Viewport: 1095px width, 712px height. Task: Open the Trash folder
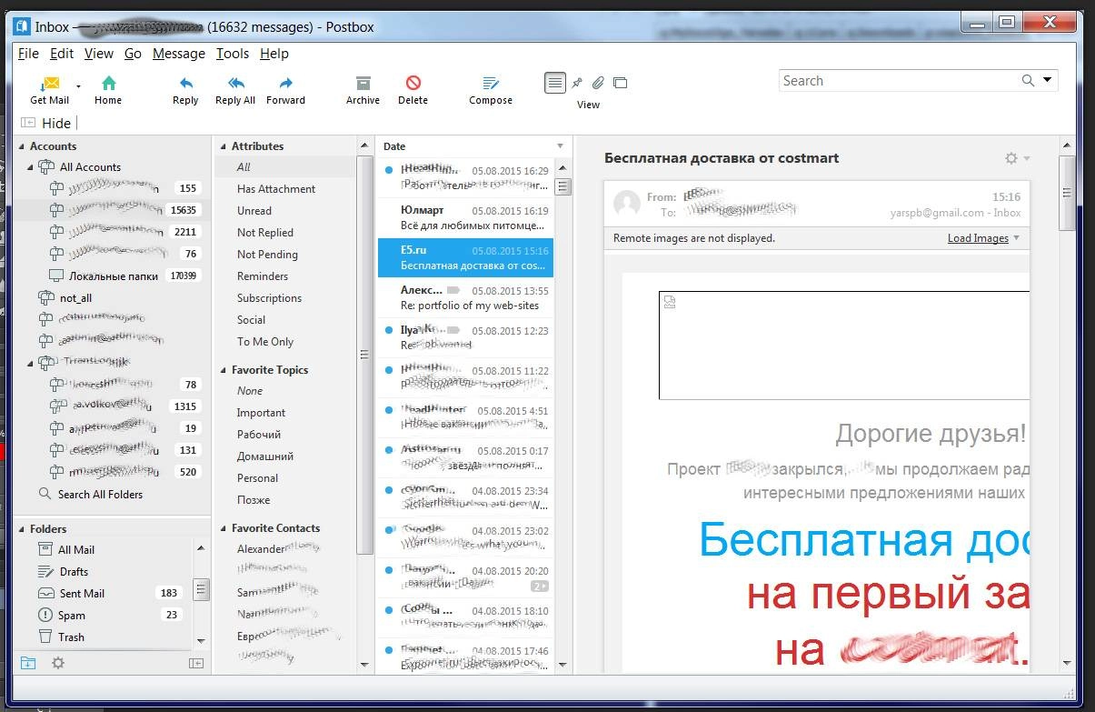tap(71, 637)
